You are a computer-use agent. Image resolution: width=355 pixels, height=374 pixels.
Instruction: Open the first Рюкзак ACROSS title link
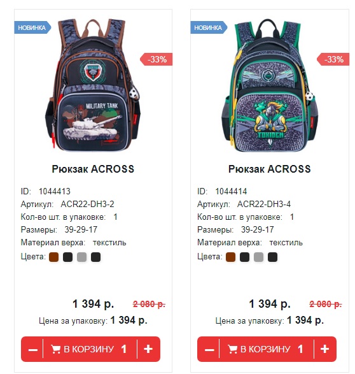point(93,169)
